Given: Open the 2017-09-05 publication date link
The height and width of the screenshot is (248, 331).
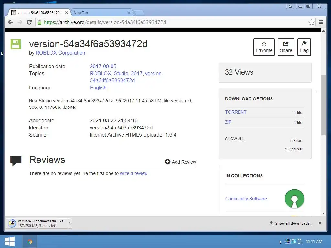Looking at the screenshot, I should coord(103,66).
